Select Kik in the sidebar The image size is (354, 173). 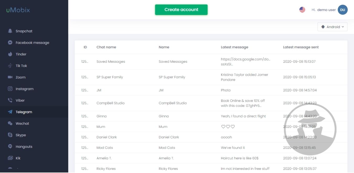pyautogui.click(x=18, y=158)
